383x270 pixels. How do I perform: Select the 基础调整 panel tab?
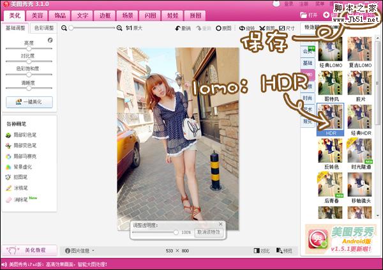(x=15, y=28)
